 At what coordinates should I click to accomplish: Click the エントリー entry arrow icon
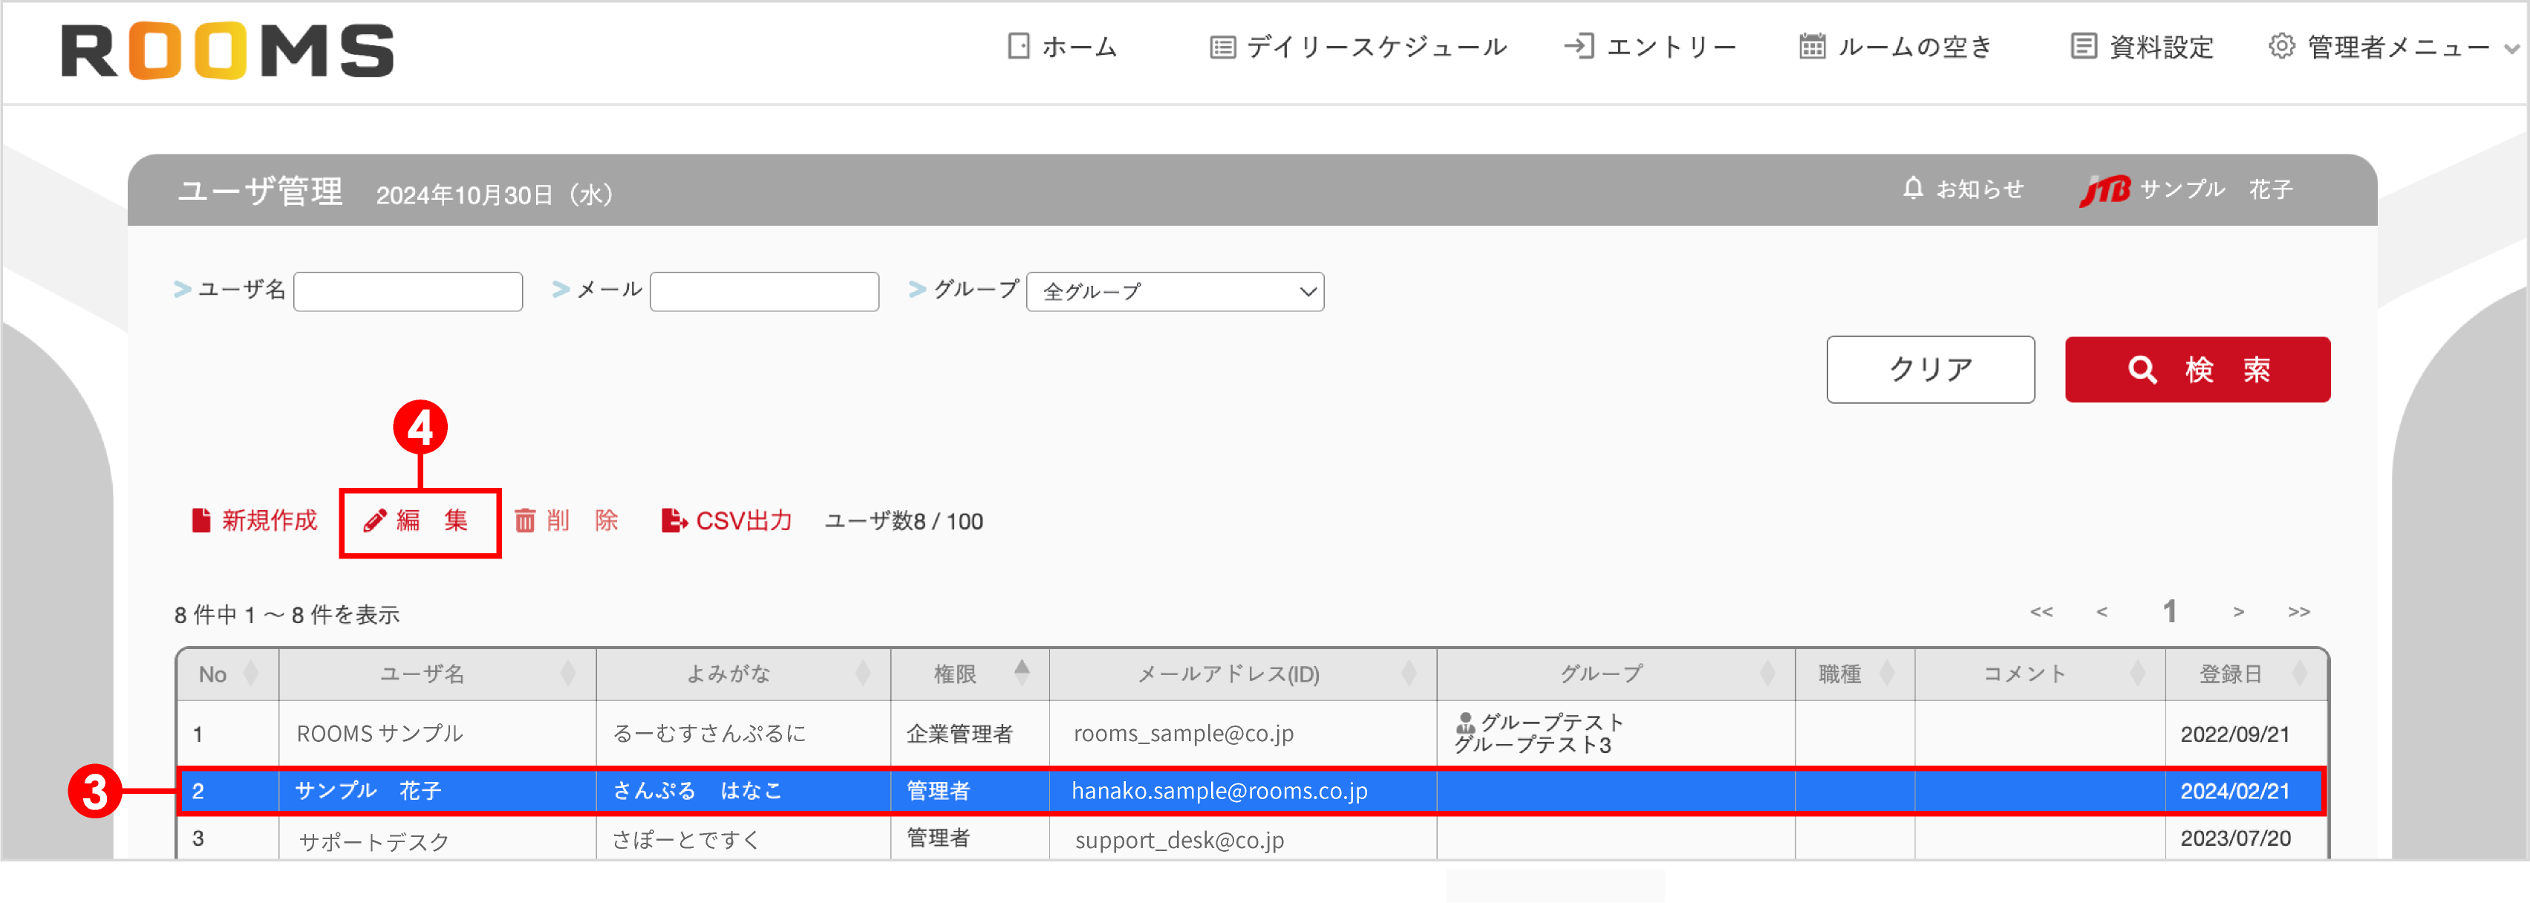[x=1579, y=45]
